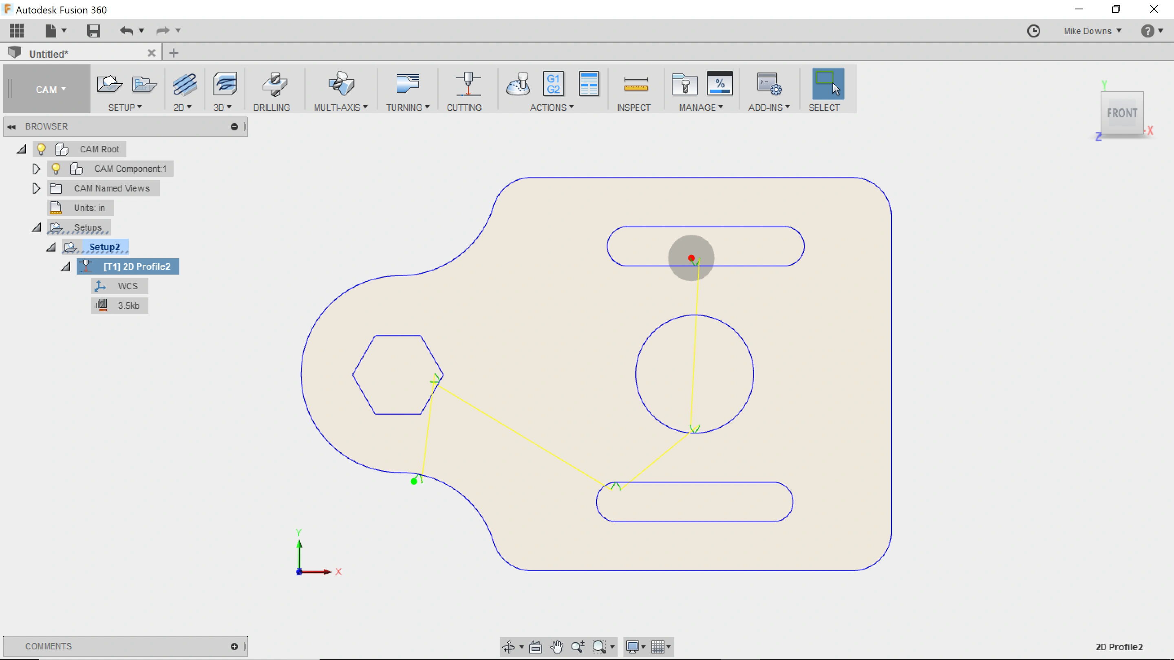Click the Drilling tool icon
This screenshot has height=660, width=1174.
click(274, 85)
